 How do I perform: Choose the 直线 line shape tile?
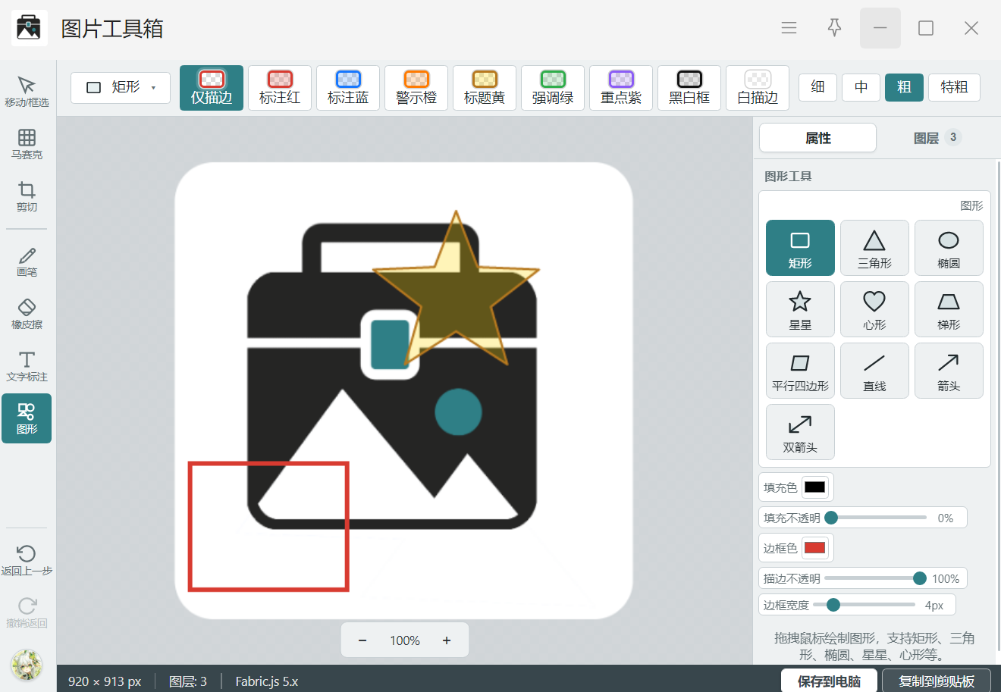tap(874, 371)
